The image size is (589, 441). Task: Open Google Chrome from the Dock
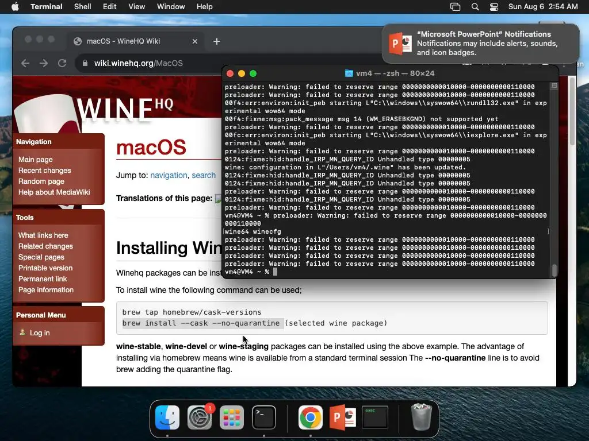pos(310,417)
